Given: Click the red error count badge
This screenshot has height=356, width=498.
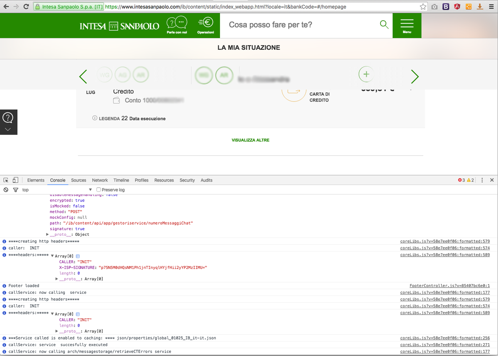Looking at the screenshot, I should tap(461, 180).
